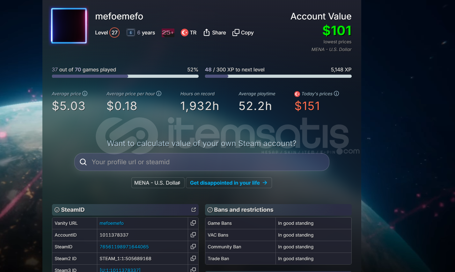The width and height of the screenshot is (455, 272).
Task: Open the MENA - U.S. Dollar currency dropdown
Action: (x=158, y=183)
